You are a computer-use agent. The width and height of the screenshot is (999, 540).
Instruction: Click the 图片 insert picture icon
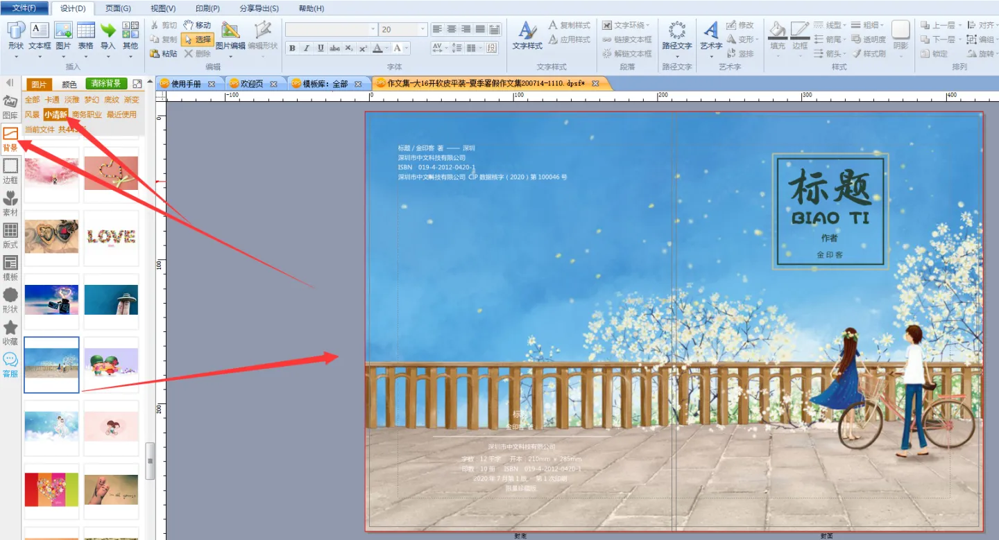click(x=63, y=31)
